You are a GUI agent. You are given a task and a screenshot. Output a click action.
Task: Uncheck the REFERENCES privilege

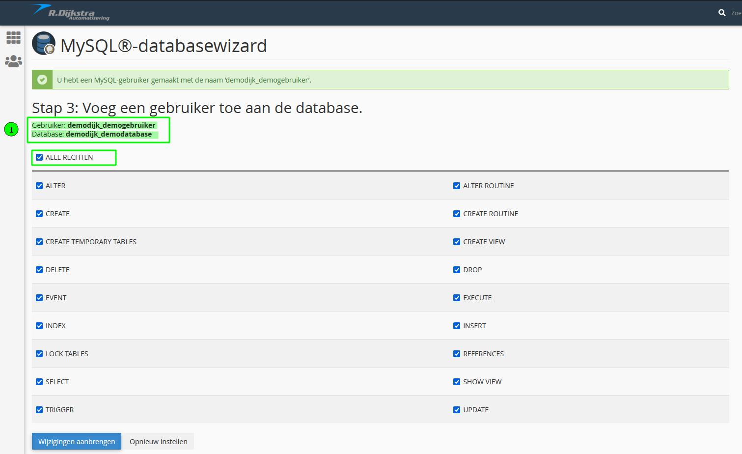(457, 354)
